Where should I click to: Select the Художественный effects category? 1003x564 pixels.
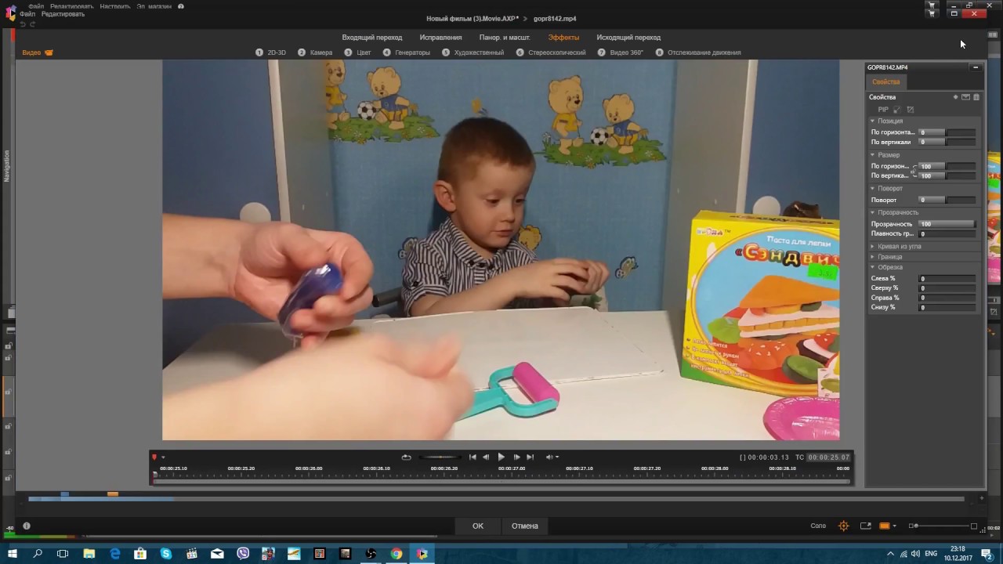coord(473,52)
